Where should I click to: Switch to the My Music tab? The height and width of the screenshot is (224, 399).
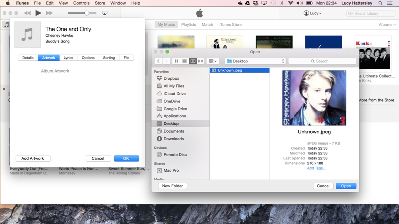pyautogui.click(x=166, y=24)
